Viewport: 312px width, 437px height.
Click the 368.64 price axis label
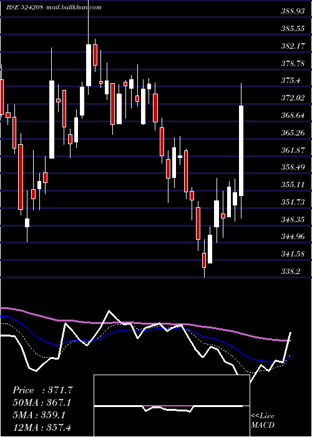293,115
